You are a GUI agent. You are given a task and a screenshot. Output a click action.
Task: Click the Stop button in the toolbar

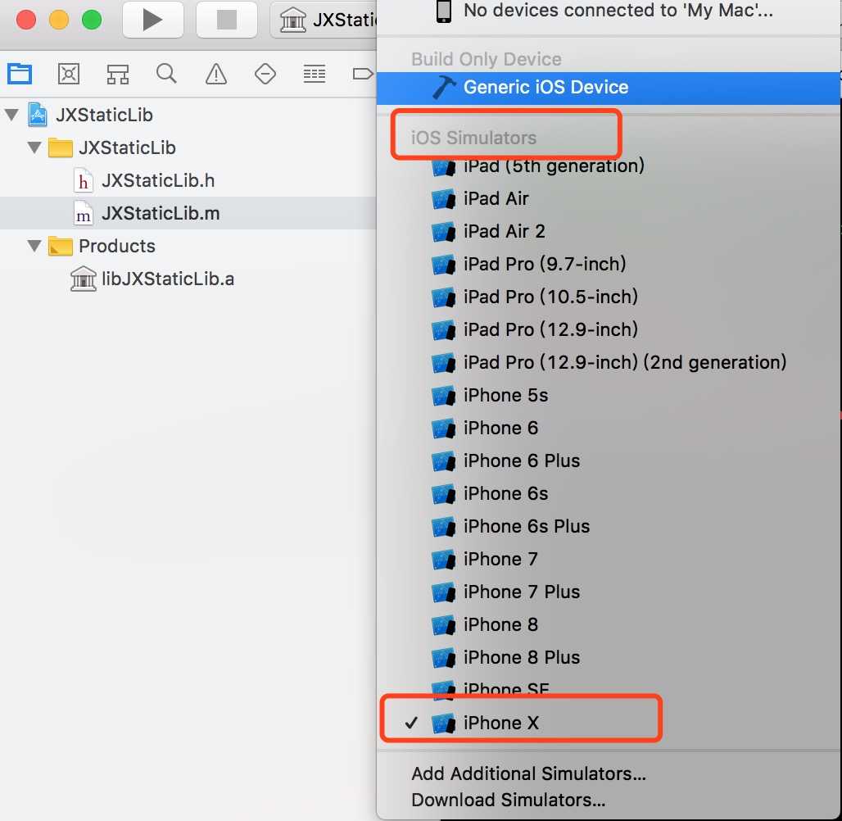227,20
